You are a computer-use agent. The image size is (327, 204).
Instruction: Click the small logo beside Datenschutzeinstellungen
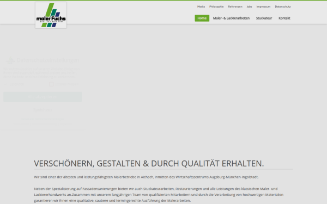point(10,60)
